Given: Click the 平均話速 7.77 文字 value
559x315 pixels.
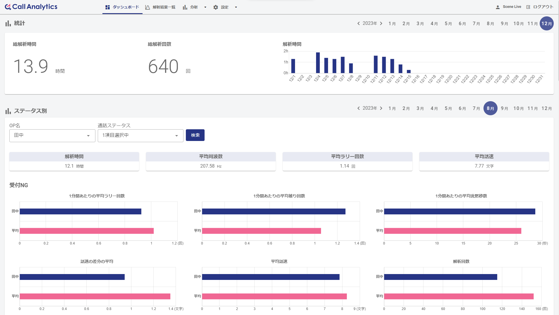Looking at the screenshot, I should coord(484,166).
